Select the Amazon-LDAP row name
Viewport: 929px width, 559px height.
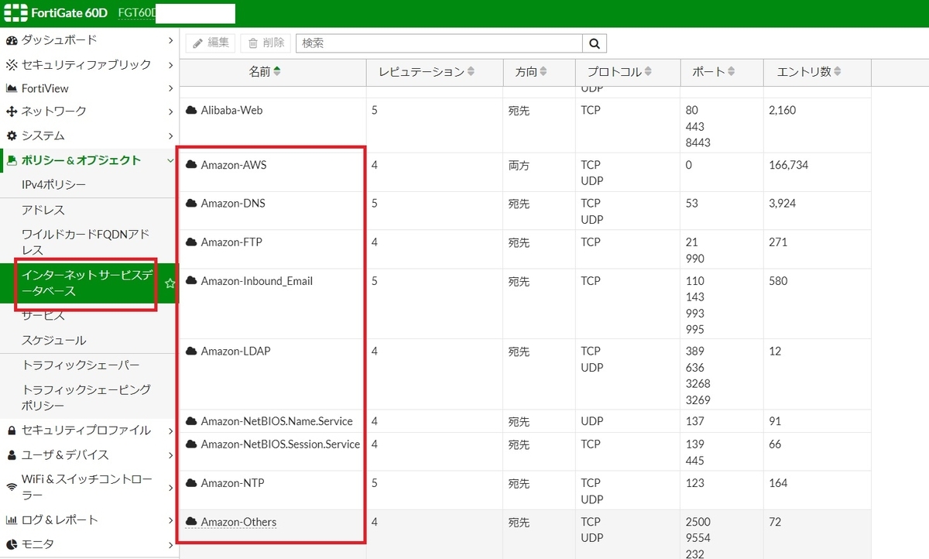[x=235, y=352]
